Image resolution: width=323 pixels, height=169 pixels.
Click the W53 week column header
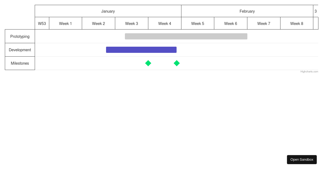(x=42, y=24)
